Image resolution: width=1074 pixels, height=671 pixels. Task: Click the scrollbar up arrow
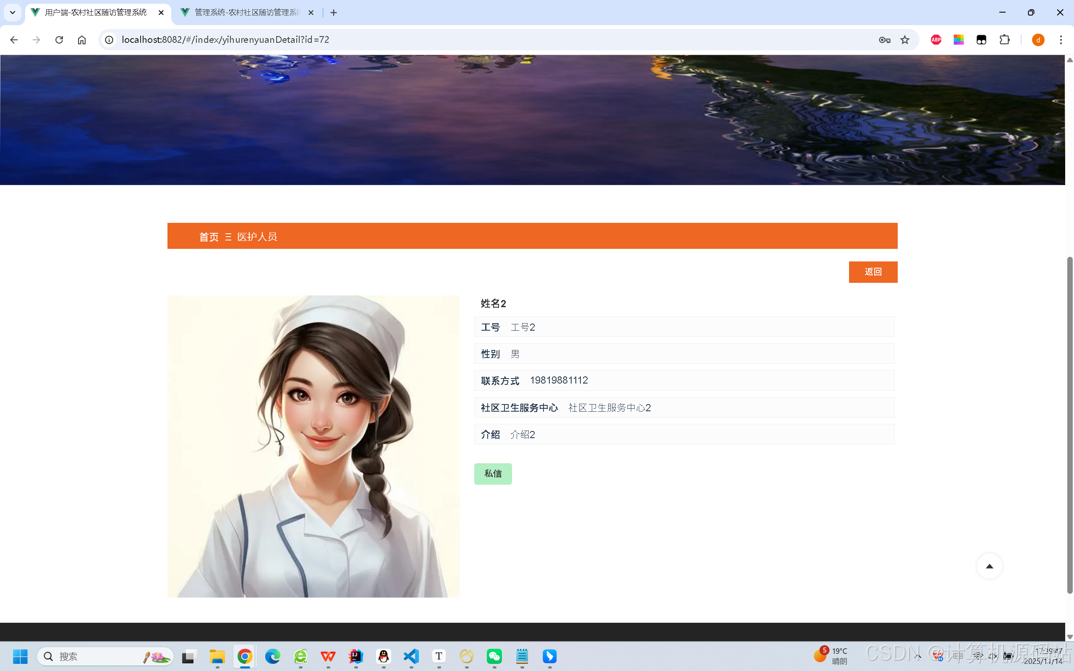pyautogui.click(x=1069, y=60)
